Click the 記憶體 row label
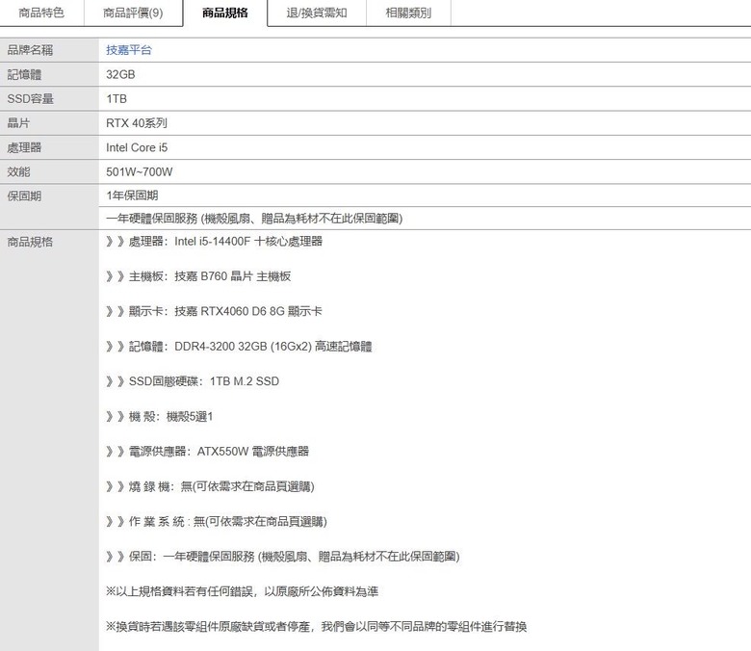The width and height of the screenshot is (751, 651). [x=24, y=74]
